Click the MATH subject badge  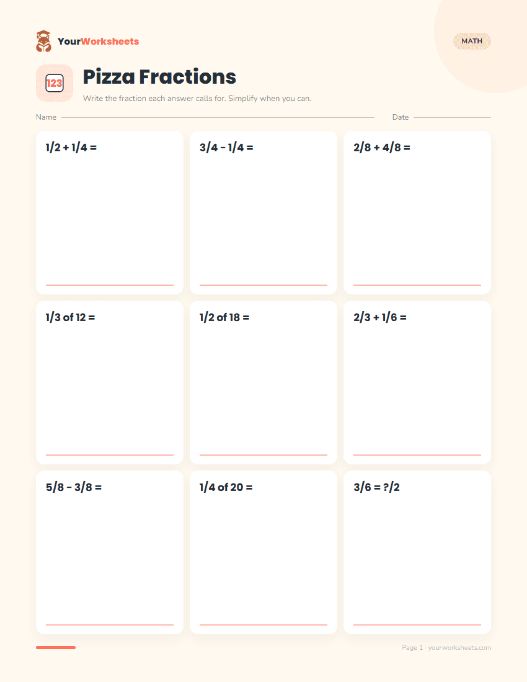(x=472, y=41)
